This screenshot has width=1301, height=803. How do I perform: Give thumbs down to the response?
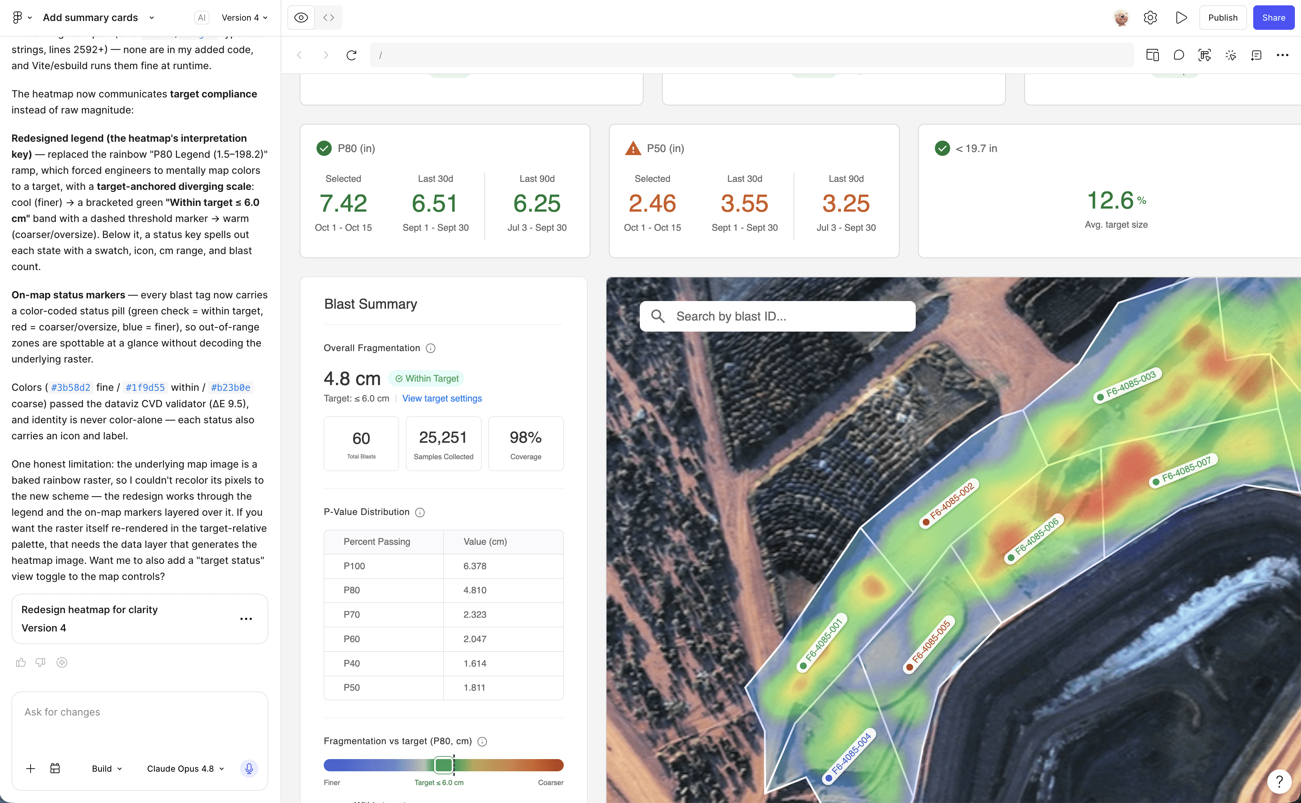pyautogui.click(x=41, y=662)
